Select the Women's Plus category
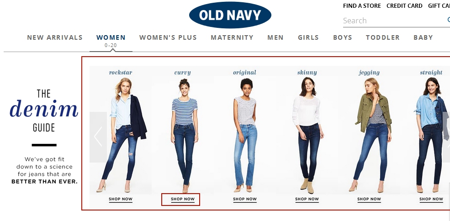Screen dimensions: 450x221 tap(168, 37)
